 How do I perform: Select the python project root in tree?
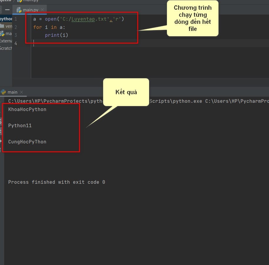click(6, 19)
